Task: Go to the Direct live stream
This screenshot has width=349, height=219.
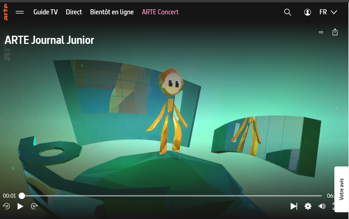Action: 74,12
